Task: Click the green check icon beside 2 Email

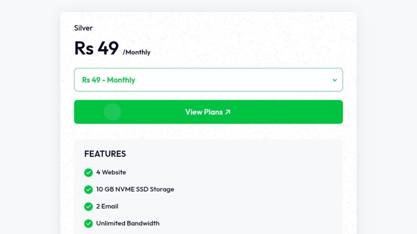Action: 88,206
